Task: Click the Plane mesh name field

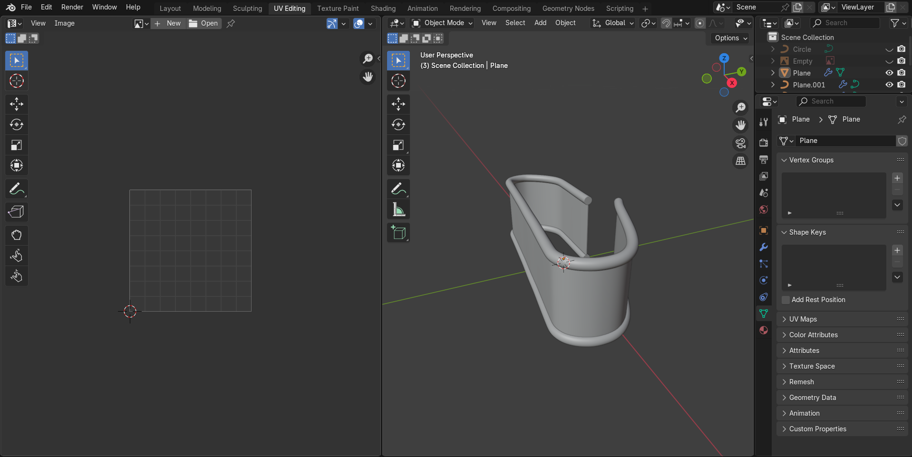Action: [x=844, y=141]
